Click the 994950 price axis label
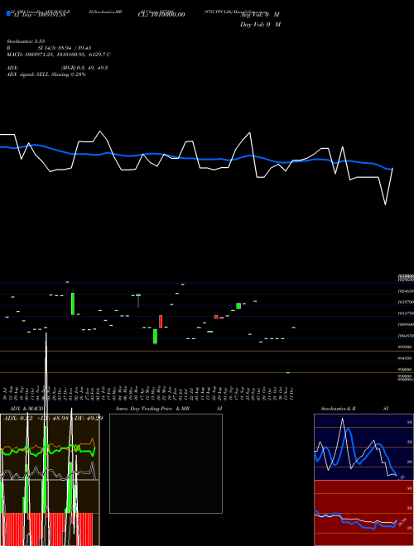The width and height of the screenshot is (414, 546). [x=405, y=358]
